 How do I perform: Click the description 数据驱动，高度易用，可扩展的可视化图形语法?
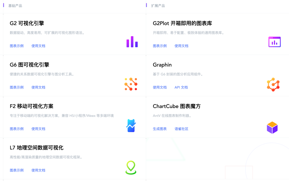[47, 33]
